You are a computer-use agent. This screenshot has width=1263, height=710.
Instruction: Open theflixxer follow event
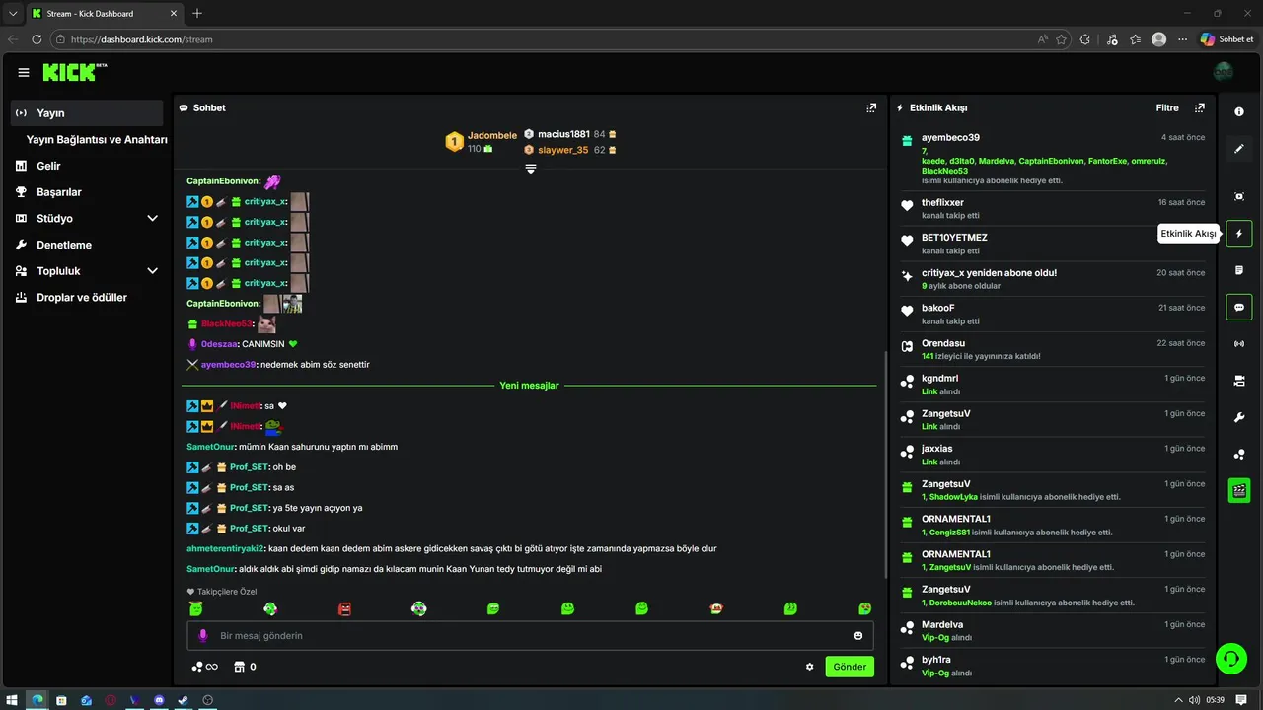1054,208
